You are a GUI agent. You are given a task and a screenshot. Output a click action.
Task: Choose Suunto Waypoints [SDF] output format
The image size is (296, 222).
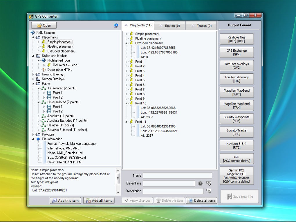[x=237, y=119]
